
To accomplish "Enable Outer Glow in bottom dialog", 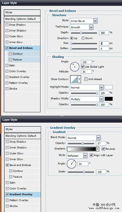I will tap(7, 153).
